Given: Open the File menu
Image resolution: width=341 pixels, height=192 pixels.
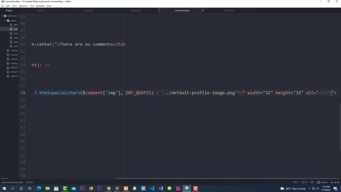Looking at the screenshot, I should click(3, 6).
